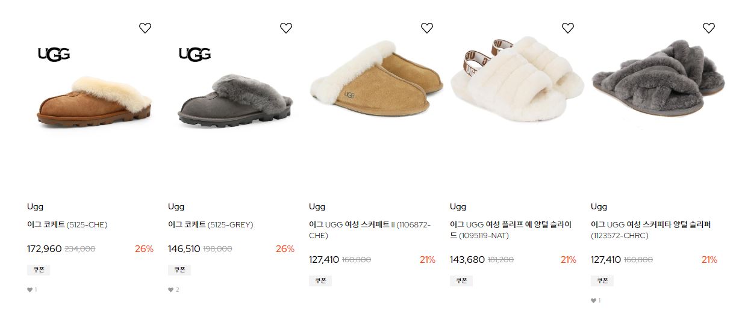The image size is (739, 311).
Task: Open 스커피타 양털 슬리퍼 product link
Action: pyautogui.click(x=651, y=230)
